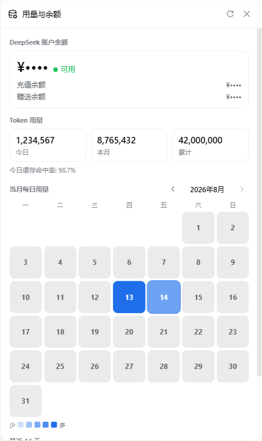The width and height of the screenshot is (262, 441).
Task: Select day 12 in the calendar
Action: pyautogui.click(x=94, y=297)
